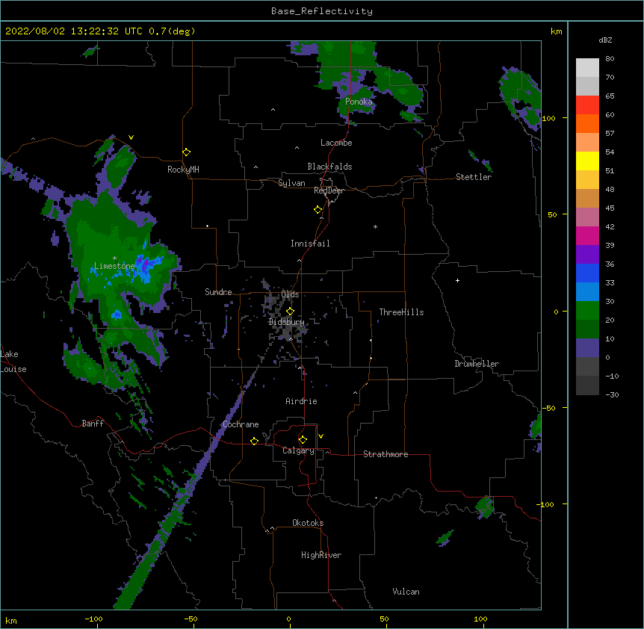Click the Ponoka city label
Screen dimensions: 644x629
(359, 102)
